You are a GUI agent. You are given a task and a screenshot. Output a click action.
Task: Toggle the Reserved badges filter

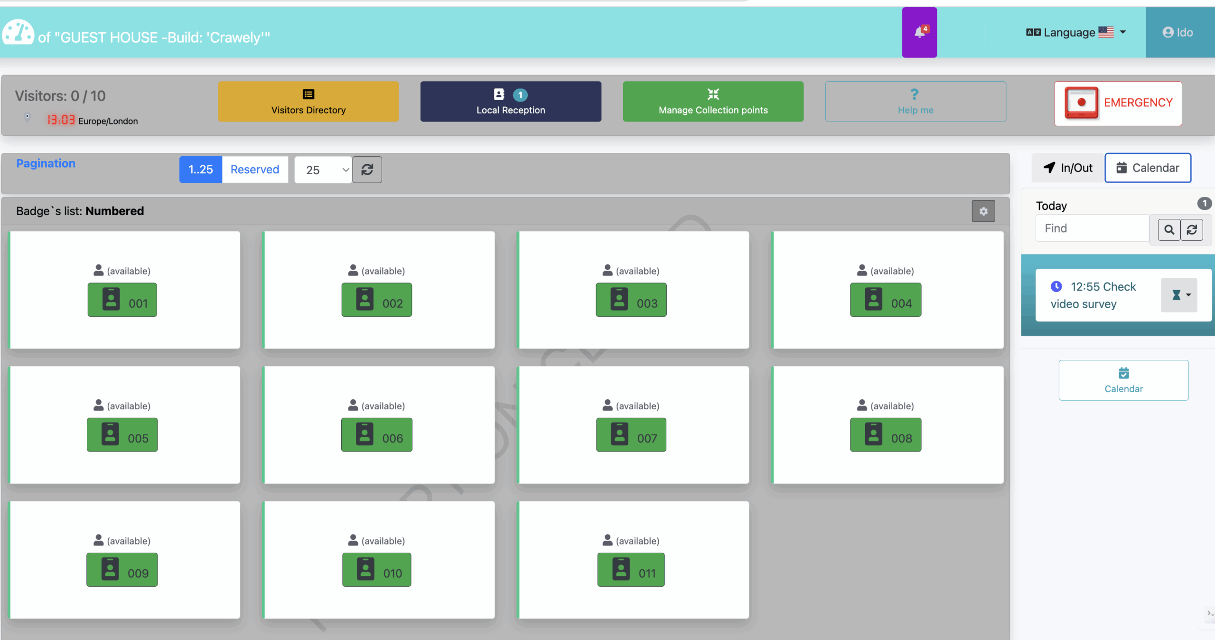(255, 169)
